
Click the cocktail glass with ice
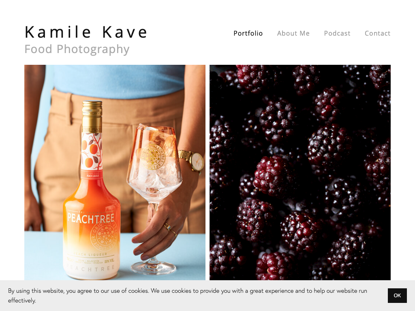(154, 169)
